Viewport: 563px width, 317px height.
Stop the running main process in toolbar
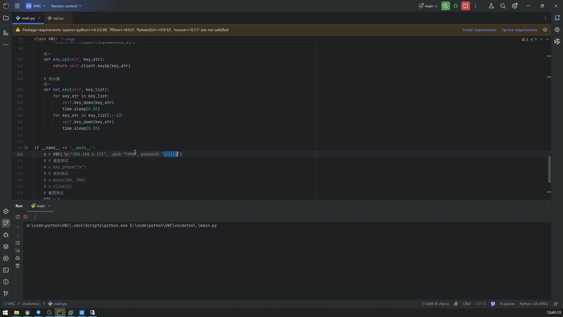tap(466, 6)
